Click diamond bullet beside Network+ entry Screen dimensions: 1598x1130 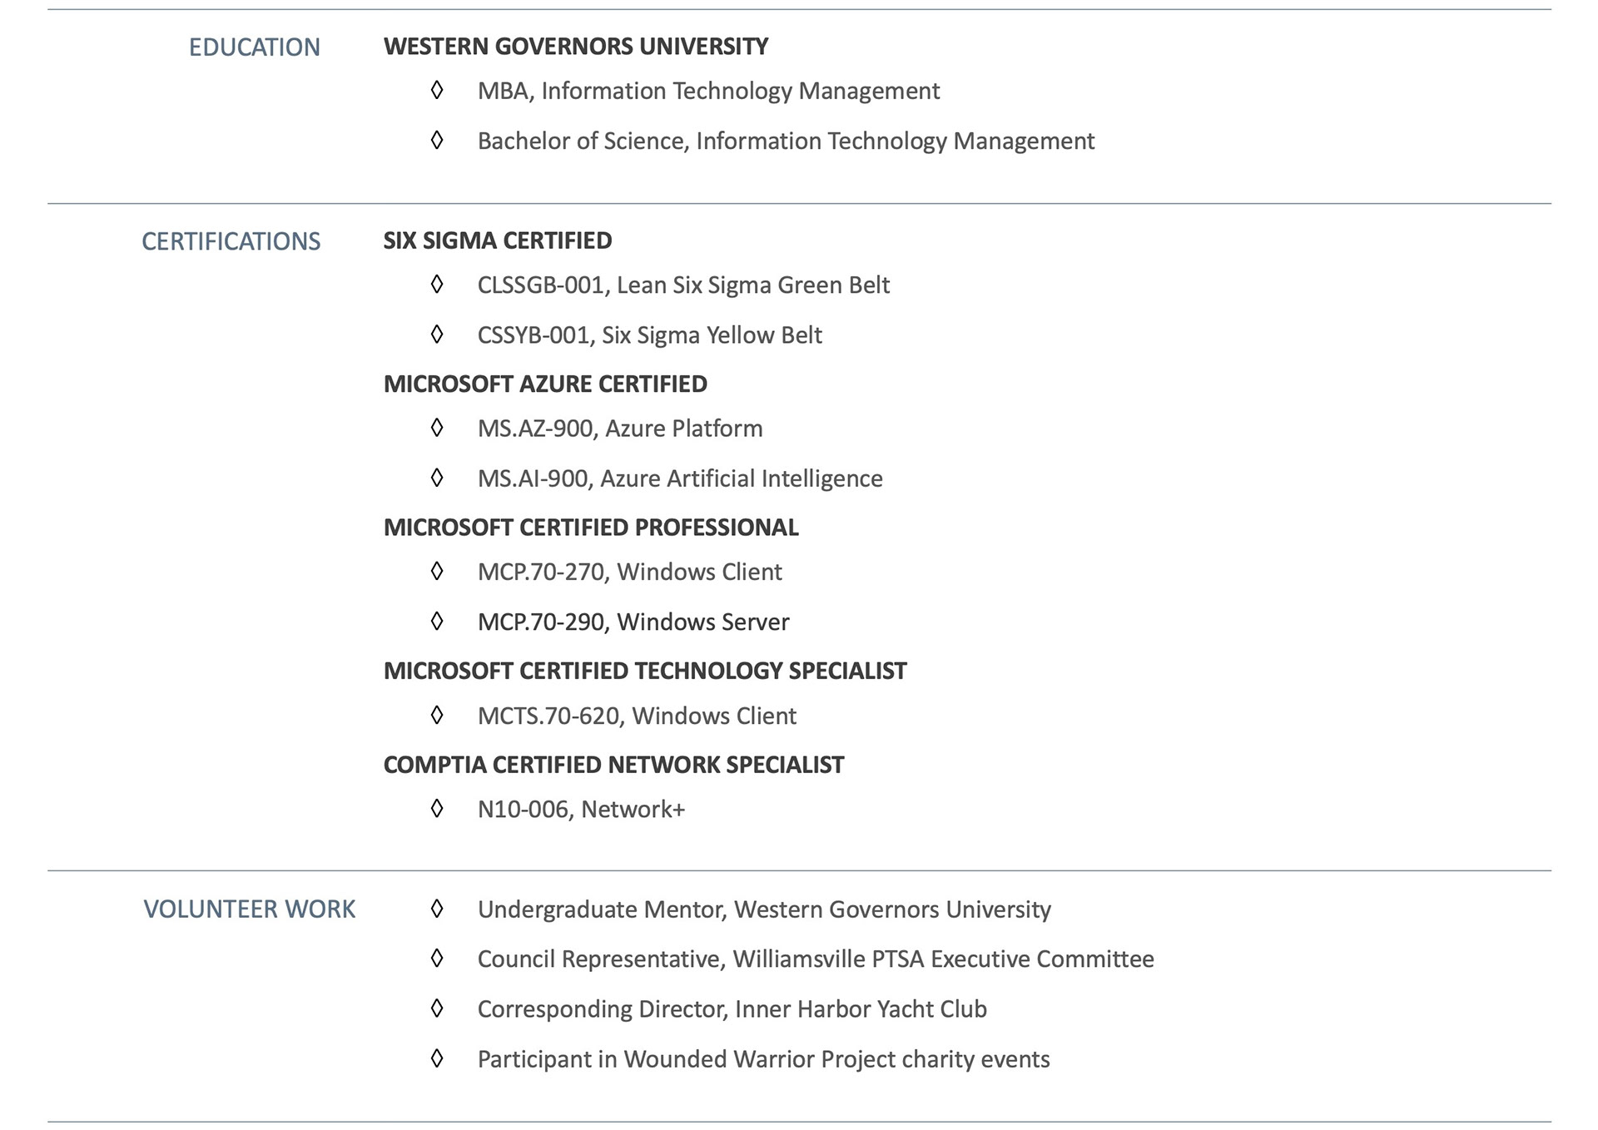[x=437, y=809]
